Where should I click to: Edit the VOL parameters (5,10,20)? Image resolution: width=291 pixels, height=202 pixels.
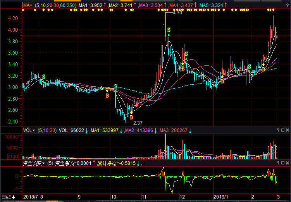click(46, 130)
